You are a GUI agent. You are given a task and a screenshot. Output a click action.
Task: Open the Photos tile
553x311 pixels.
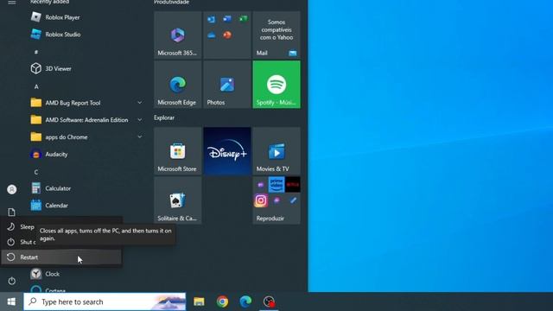pos(227,85)
